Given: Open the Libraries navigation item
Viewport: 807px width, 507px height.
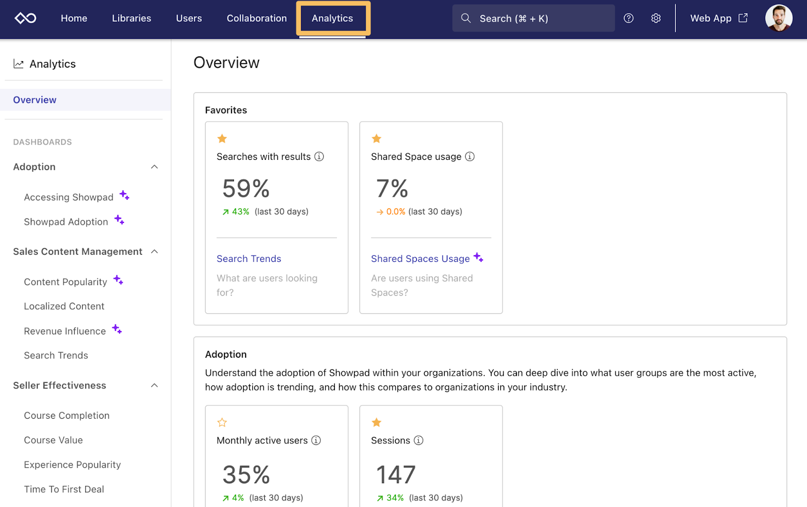Looking at the screenshot, I should pos(131,18).
